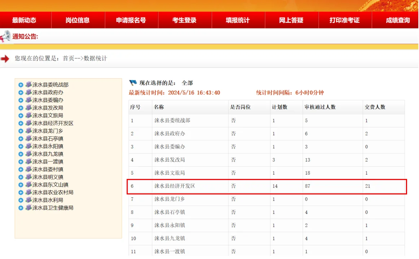Open the 最新动态 menu
The width and height of the screenshot is (419, 259).
(x=24, y=20)
